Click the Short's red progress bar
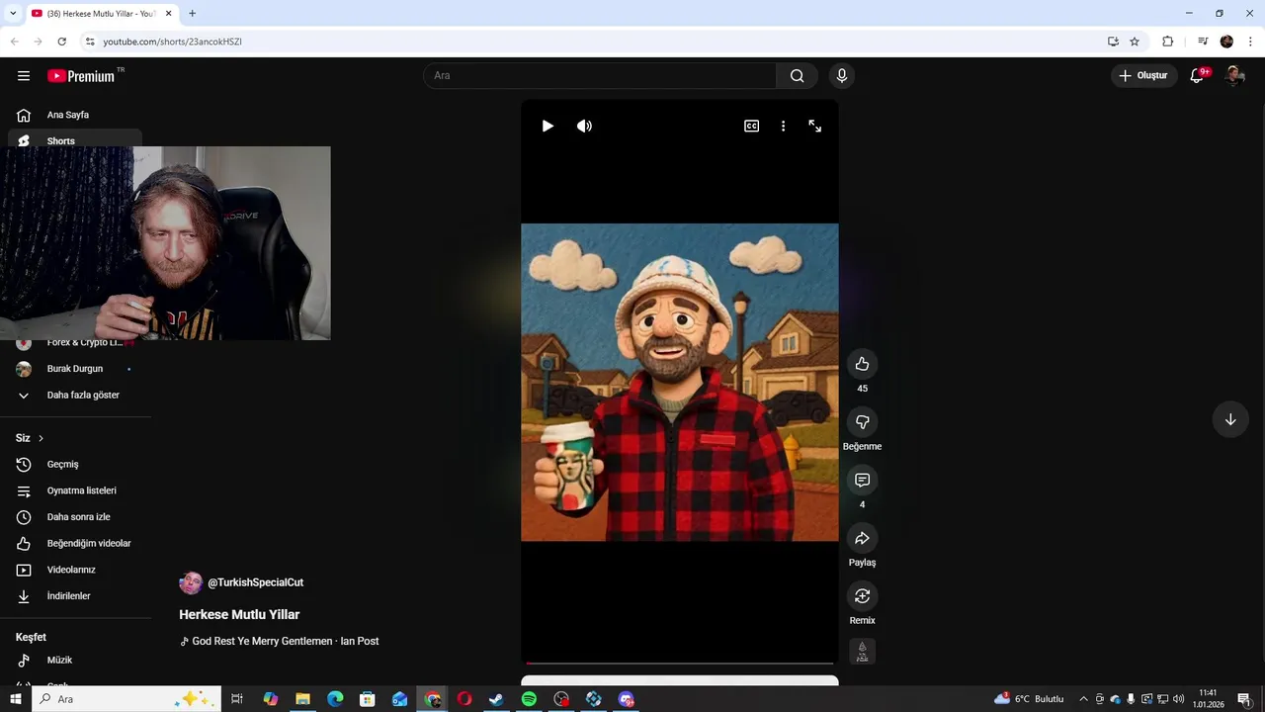1265x712 pixels. (x=680, y=663)
